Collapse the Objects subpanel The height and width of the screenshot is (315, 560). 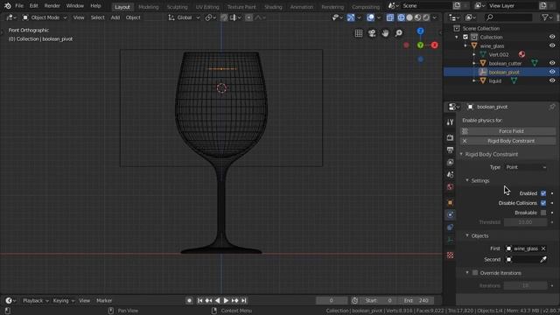coord(467,235)
